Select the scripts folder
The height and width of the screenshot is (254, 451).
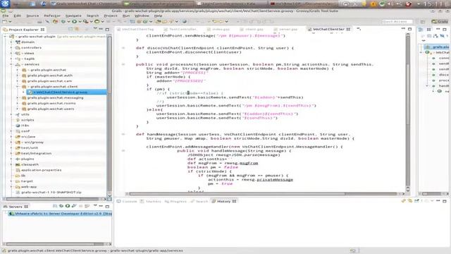27,120
